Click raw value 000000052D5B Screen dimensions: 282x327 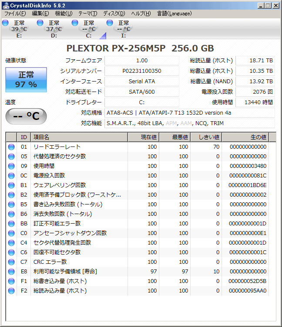click(x=248, y=281)
